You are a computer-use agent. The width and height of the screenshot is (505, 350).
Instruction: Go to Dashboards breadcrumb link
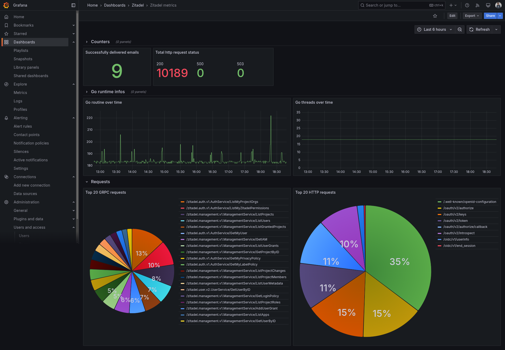coord(115,5)
